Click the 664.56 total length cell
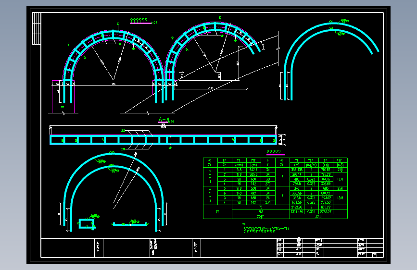417x270 pixels. click(297, 202)
